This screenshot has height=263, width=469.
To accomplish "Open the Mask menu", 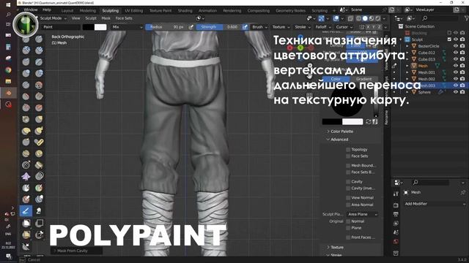I will pyautogui.click(x=106, y=18).
